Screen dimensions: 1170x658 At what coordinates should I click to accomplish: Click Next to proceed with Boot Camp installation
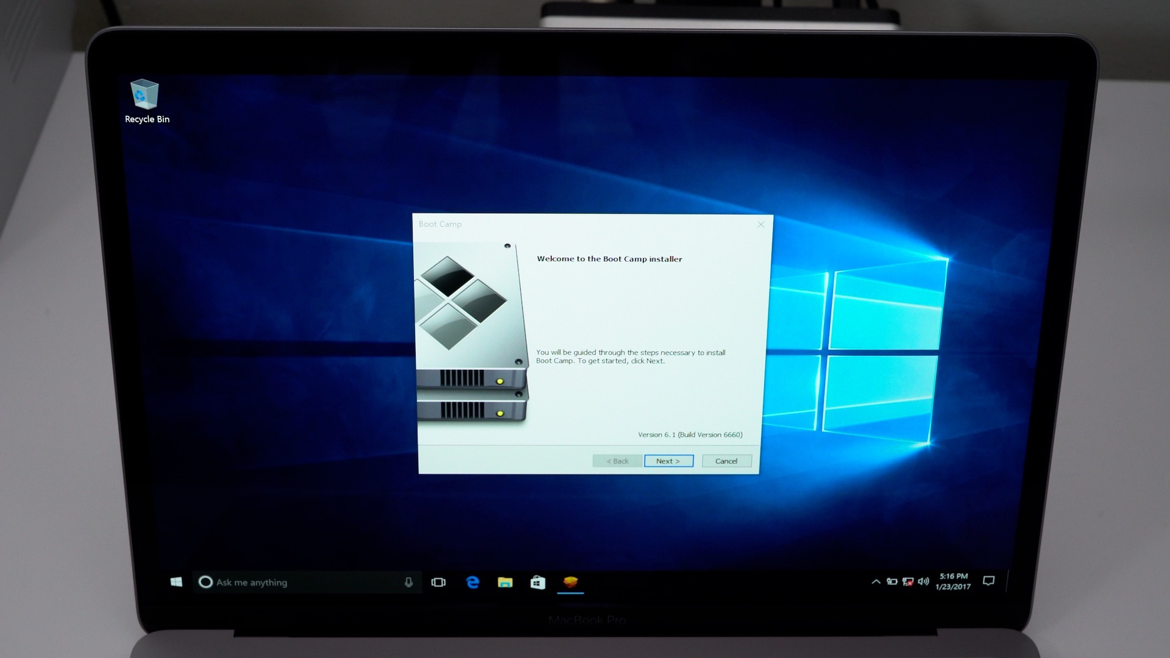coord(668,459)
